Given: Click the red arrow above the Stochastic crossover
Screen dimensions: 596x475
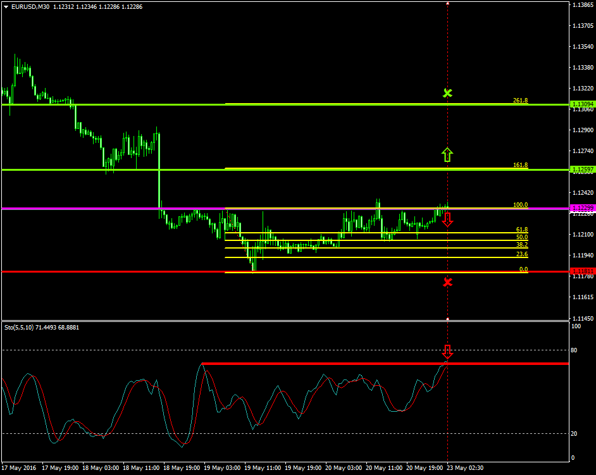Looking at the screenshot, I should [448, 352].
